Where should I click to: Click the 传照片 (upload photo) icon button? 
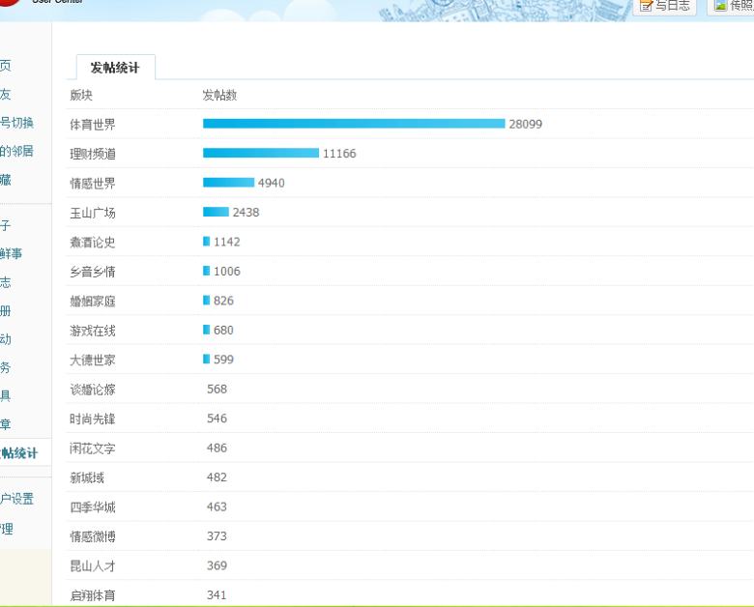732,6
